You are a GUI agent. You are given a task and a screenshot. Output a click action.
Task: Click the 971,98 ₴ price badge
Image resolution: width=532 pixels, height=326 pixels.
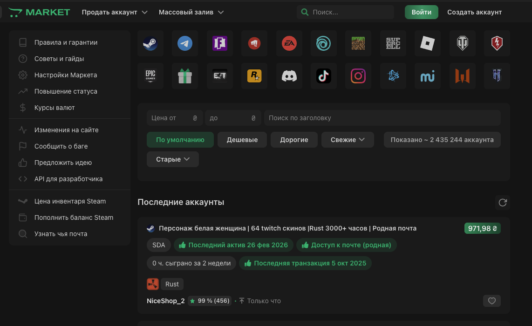click(483, 228)
